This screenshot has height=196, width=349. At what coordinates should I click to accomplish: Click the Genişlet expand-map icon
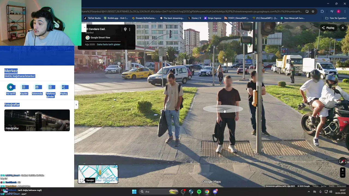(x=82, y=180)
